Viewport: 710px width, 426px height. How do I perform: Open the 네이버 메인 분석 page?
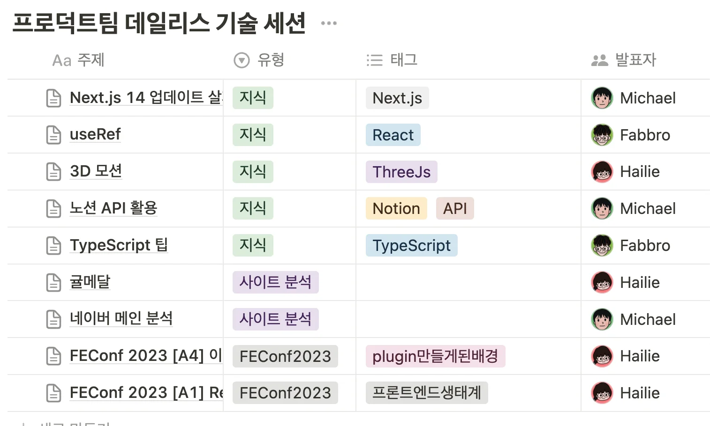pyautogui.click(x=121, y=319)
